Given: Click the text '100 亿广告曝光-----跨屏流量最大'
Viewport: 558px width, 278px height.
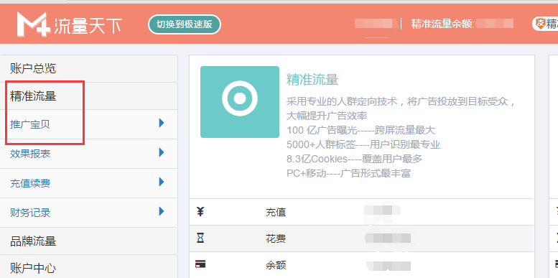Looking at the screenshot, I should (361, 130).
